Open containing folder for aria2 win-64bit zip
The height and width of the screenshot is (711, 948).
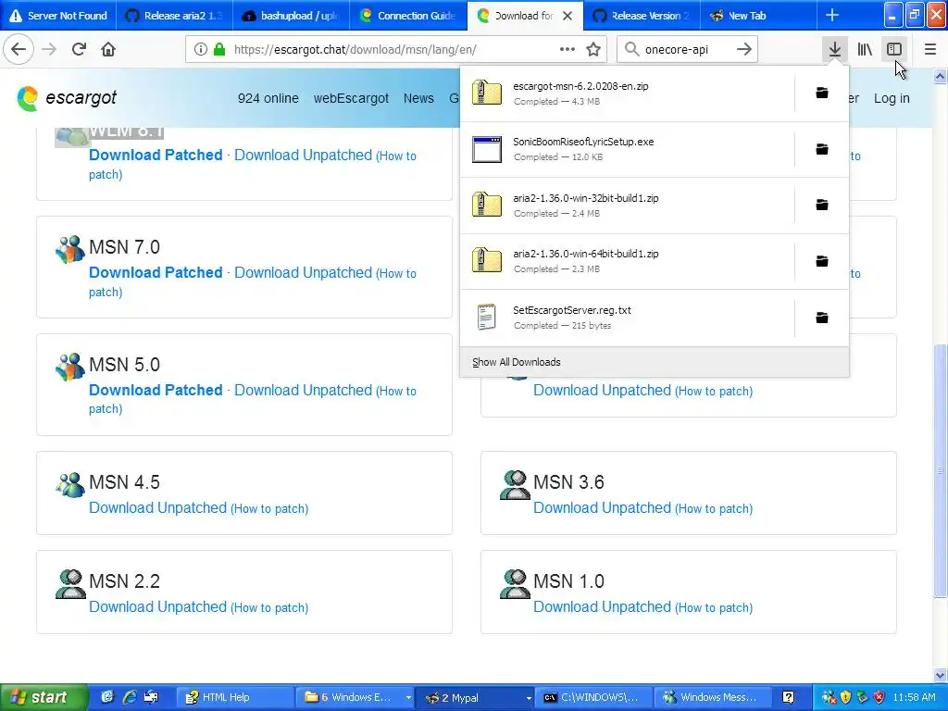pyautogui.click(x=822, y=261)
